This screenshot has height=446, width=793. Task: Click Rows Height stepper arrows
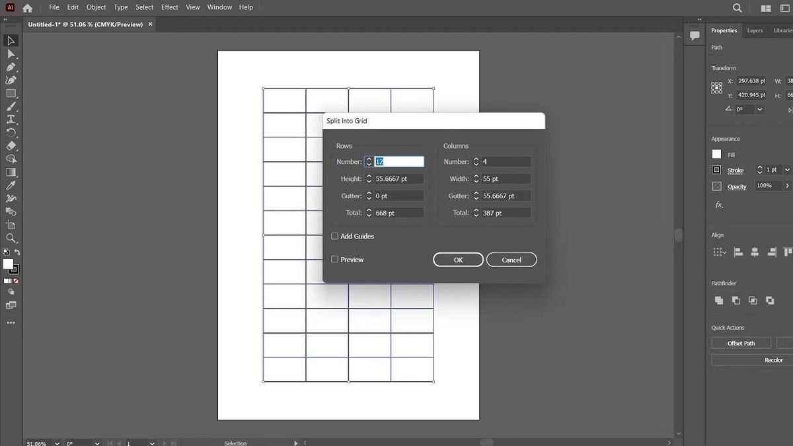(x=369, y=178)
